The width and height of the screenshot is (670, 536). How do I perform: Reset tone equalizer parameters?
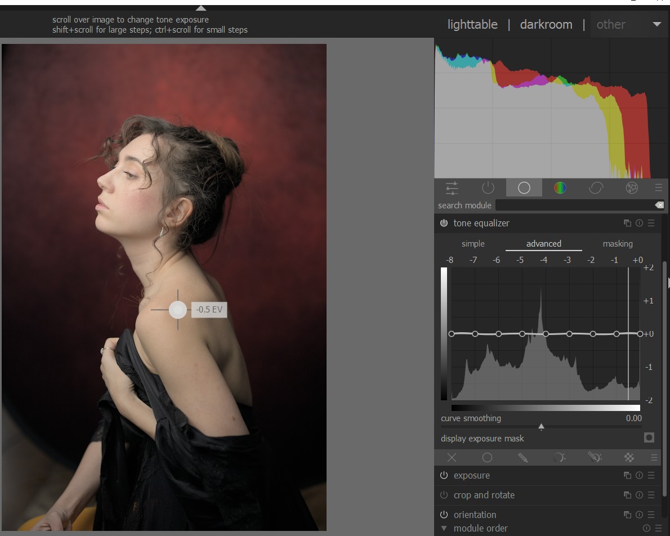coord(639,223)
